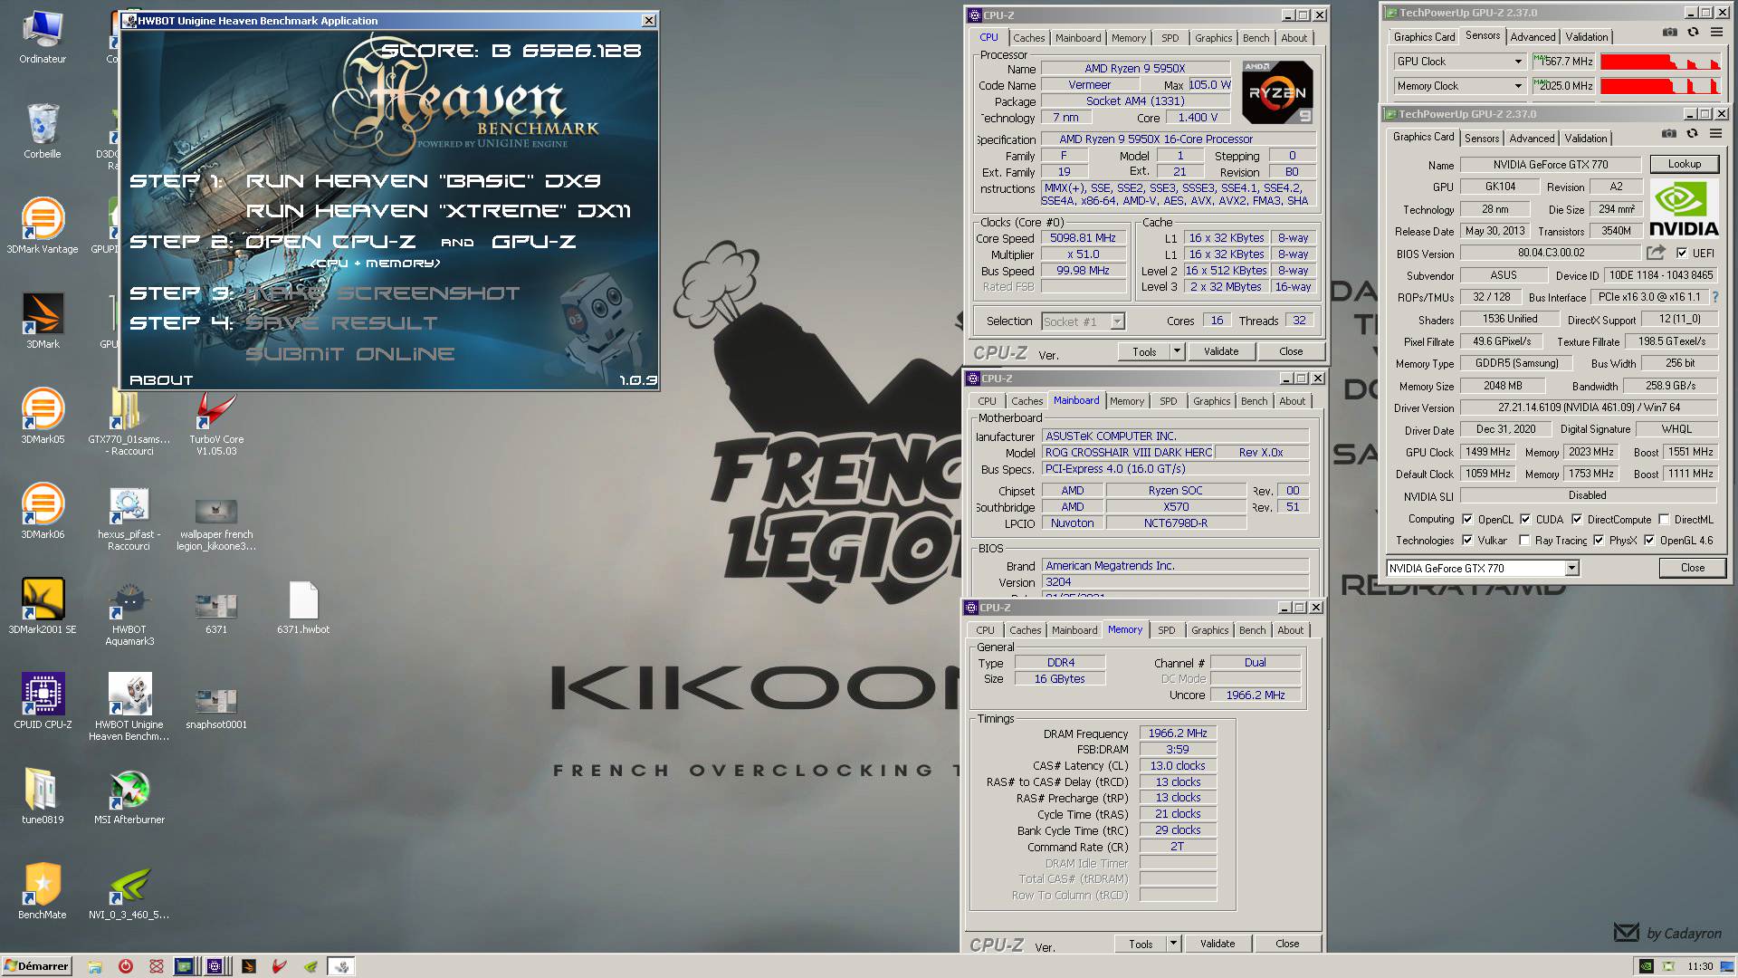
Task: Toggle the CUDA checkbox
Action: coord(1525,520)
